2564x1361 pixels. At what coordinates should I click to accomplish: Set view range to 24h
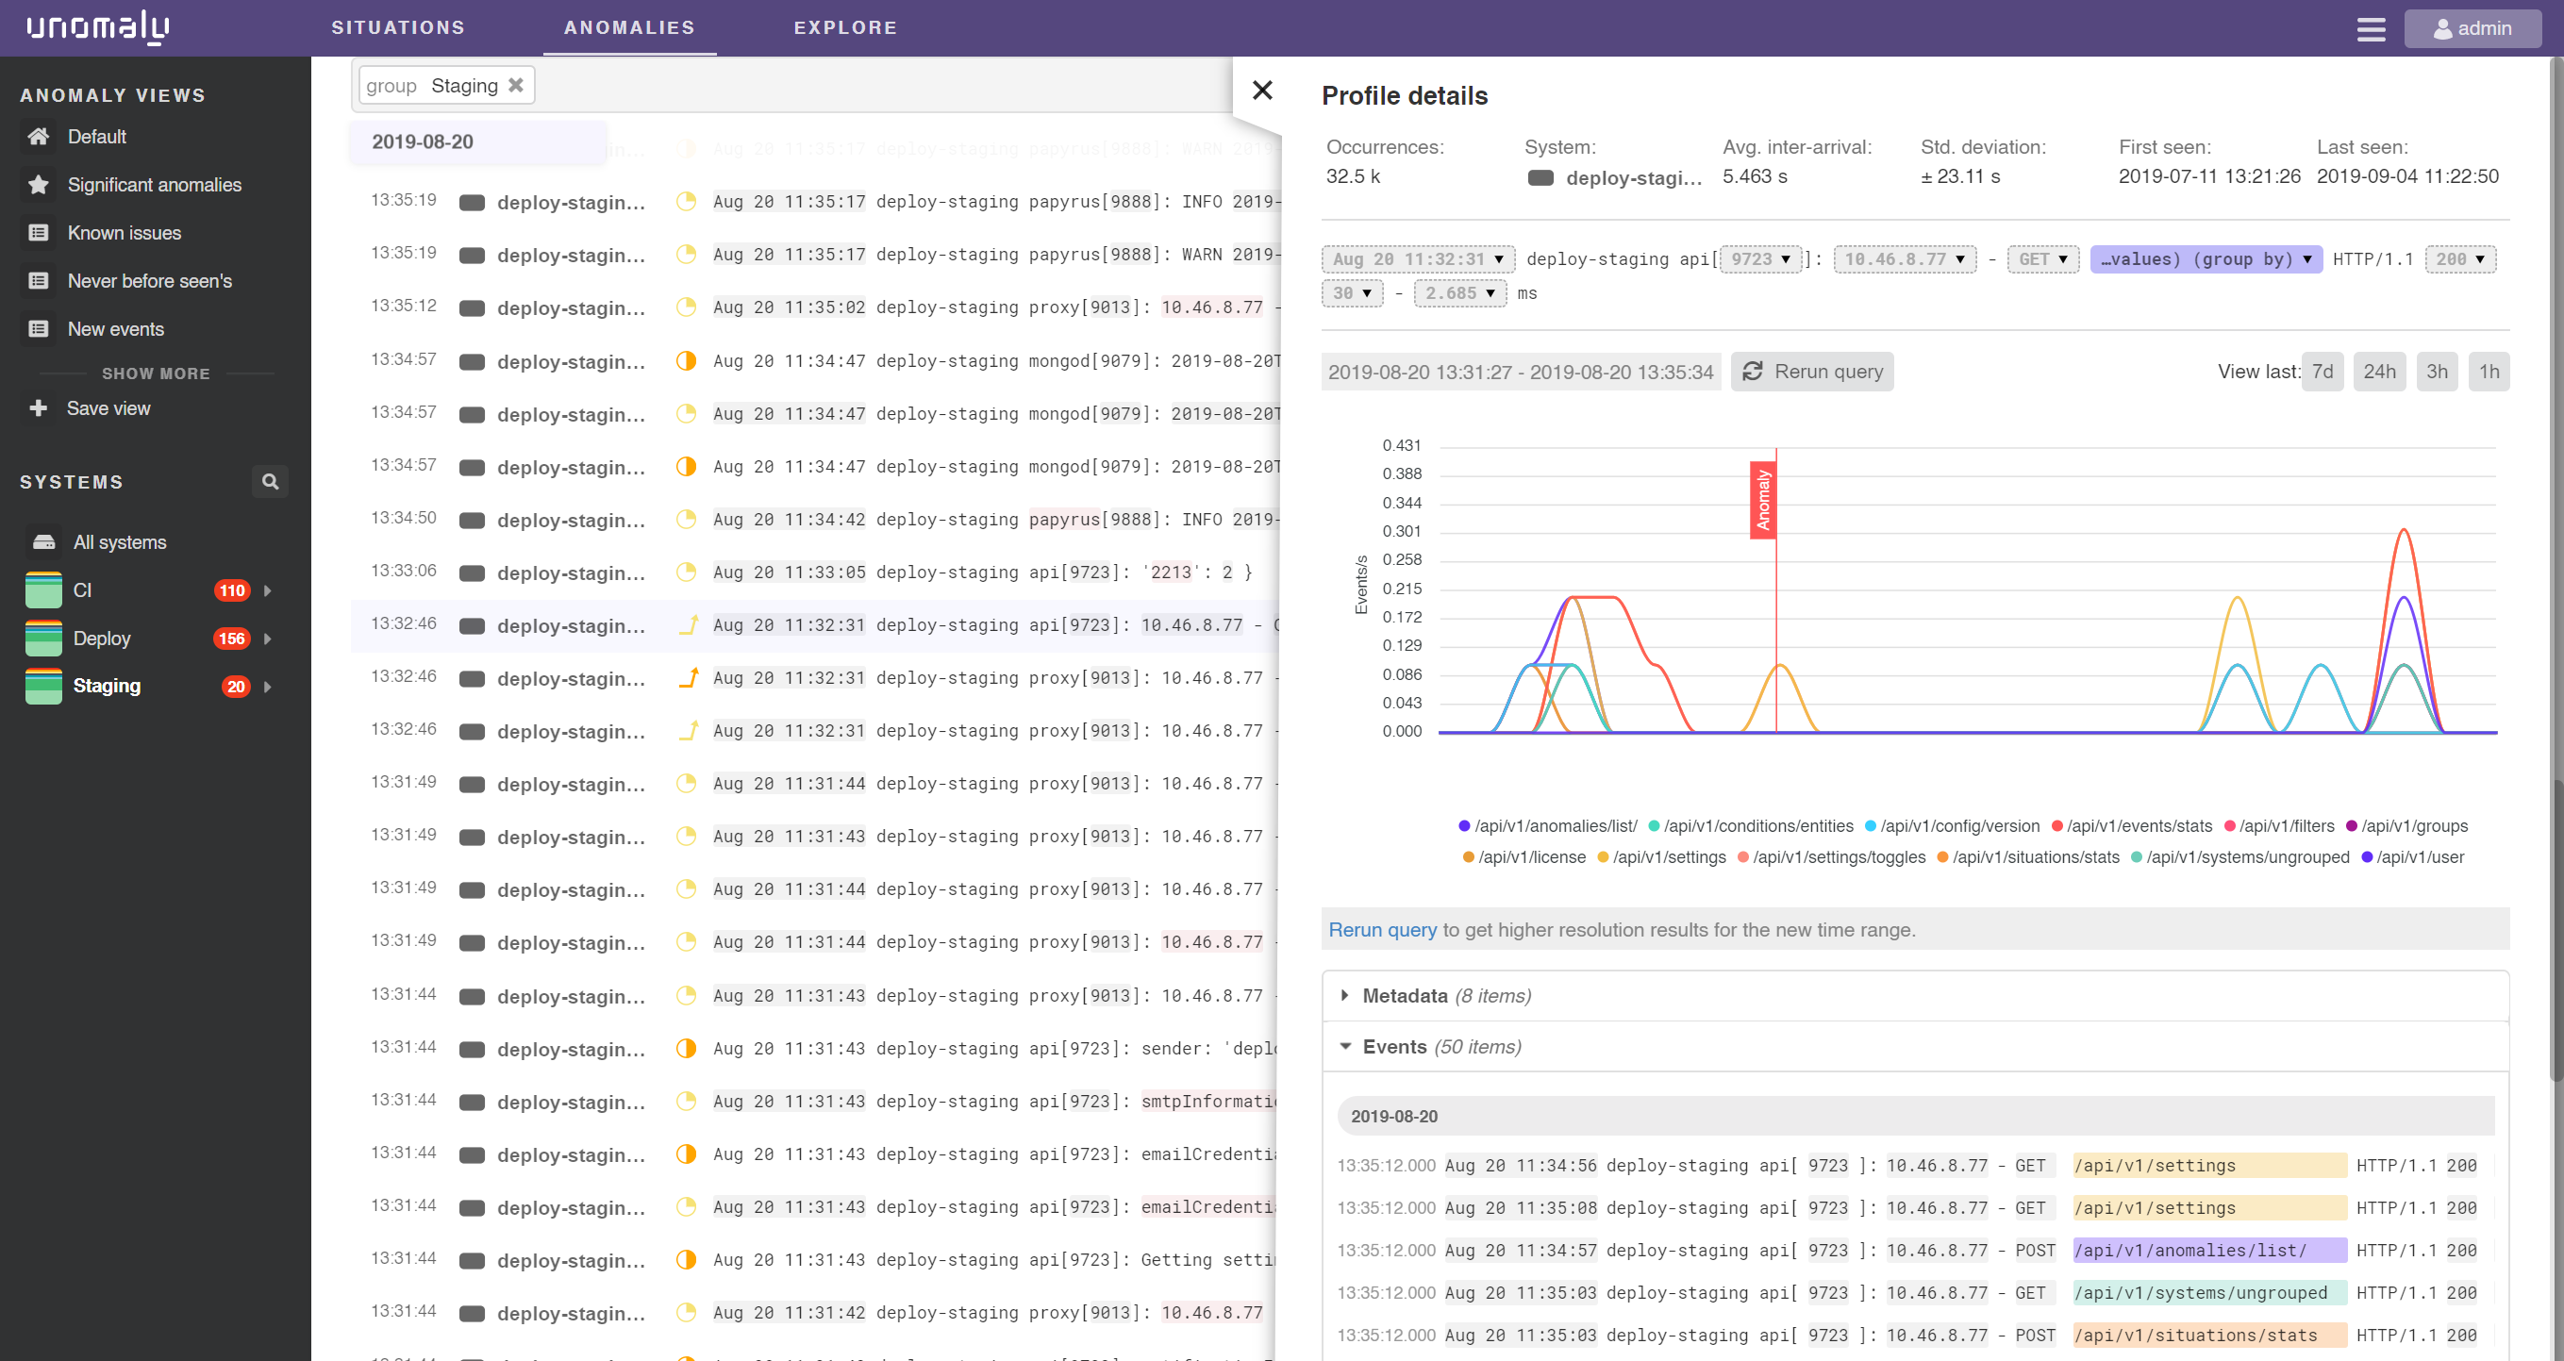pos(2379,371)
